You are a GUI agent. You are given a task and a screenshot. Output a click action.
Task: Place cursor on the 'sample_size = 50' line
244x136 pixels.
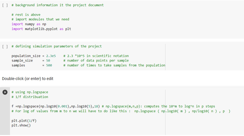coord(30,61)
